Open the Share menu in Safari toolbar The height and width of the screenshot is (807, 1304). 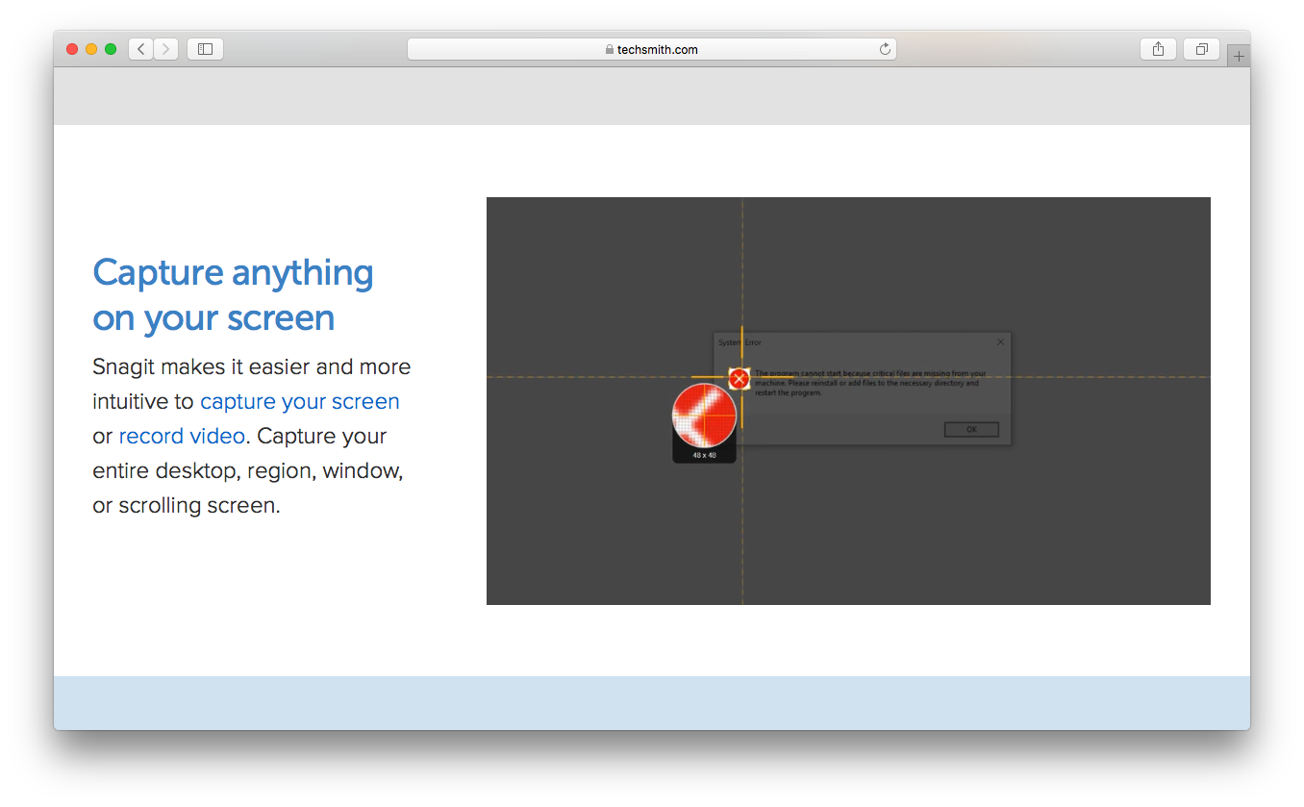(1158, 49)
